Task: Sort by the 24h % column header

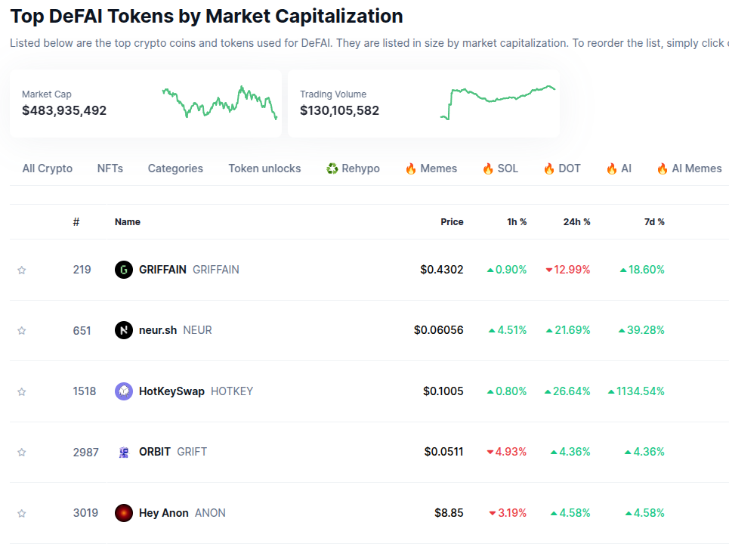Action: (576, 222)
